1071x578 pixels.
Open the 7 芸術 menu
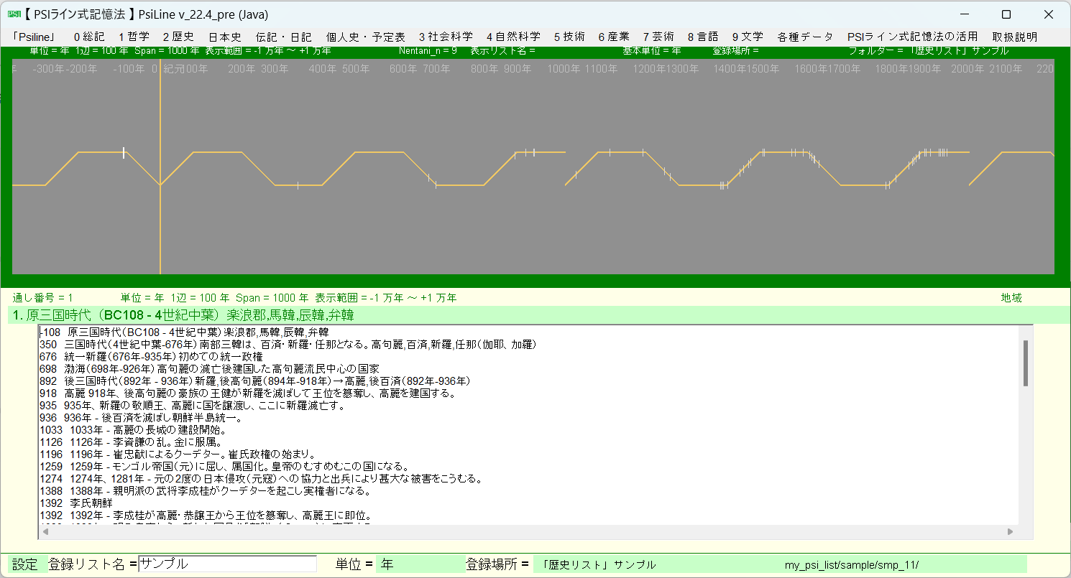pyautogui.click(x=658, y=37)
